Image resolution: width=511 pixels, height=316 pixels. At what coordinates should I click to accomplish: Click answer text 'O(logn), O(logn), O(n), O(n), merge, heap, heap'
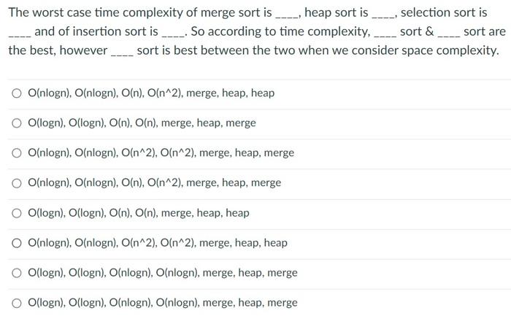coord(139,213)
